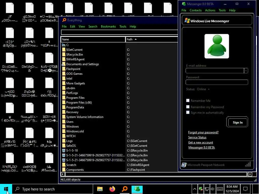This screenshot has width=259, height=194.
Task: Launch Firefox from the taskbar
Action: pos(112,189)
